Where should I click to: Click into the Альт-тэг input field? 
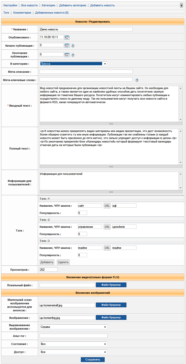(x=74, y=336)
